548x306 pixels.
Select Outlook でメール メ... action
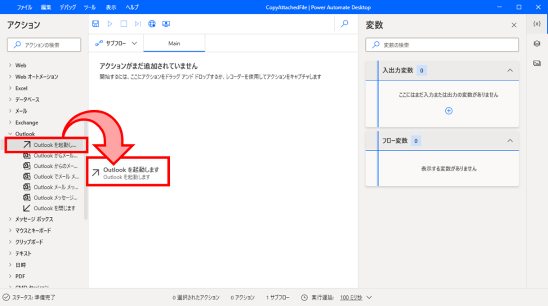51,176
